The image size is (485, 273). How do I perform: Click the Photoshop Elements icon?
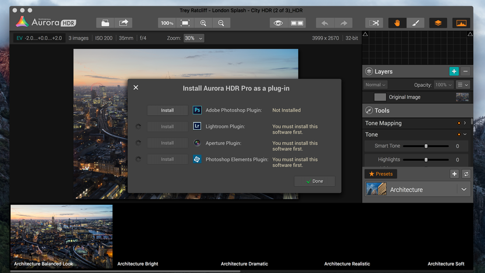pyautogui.click(x=197, y=159)
